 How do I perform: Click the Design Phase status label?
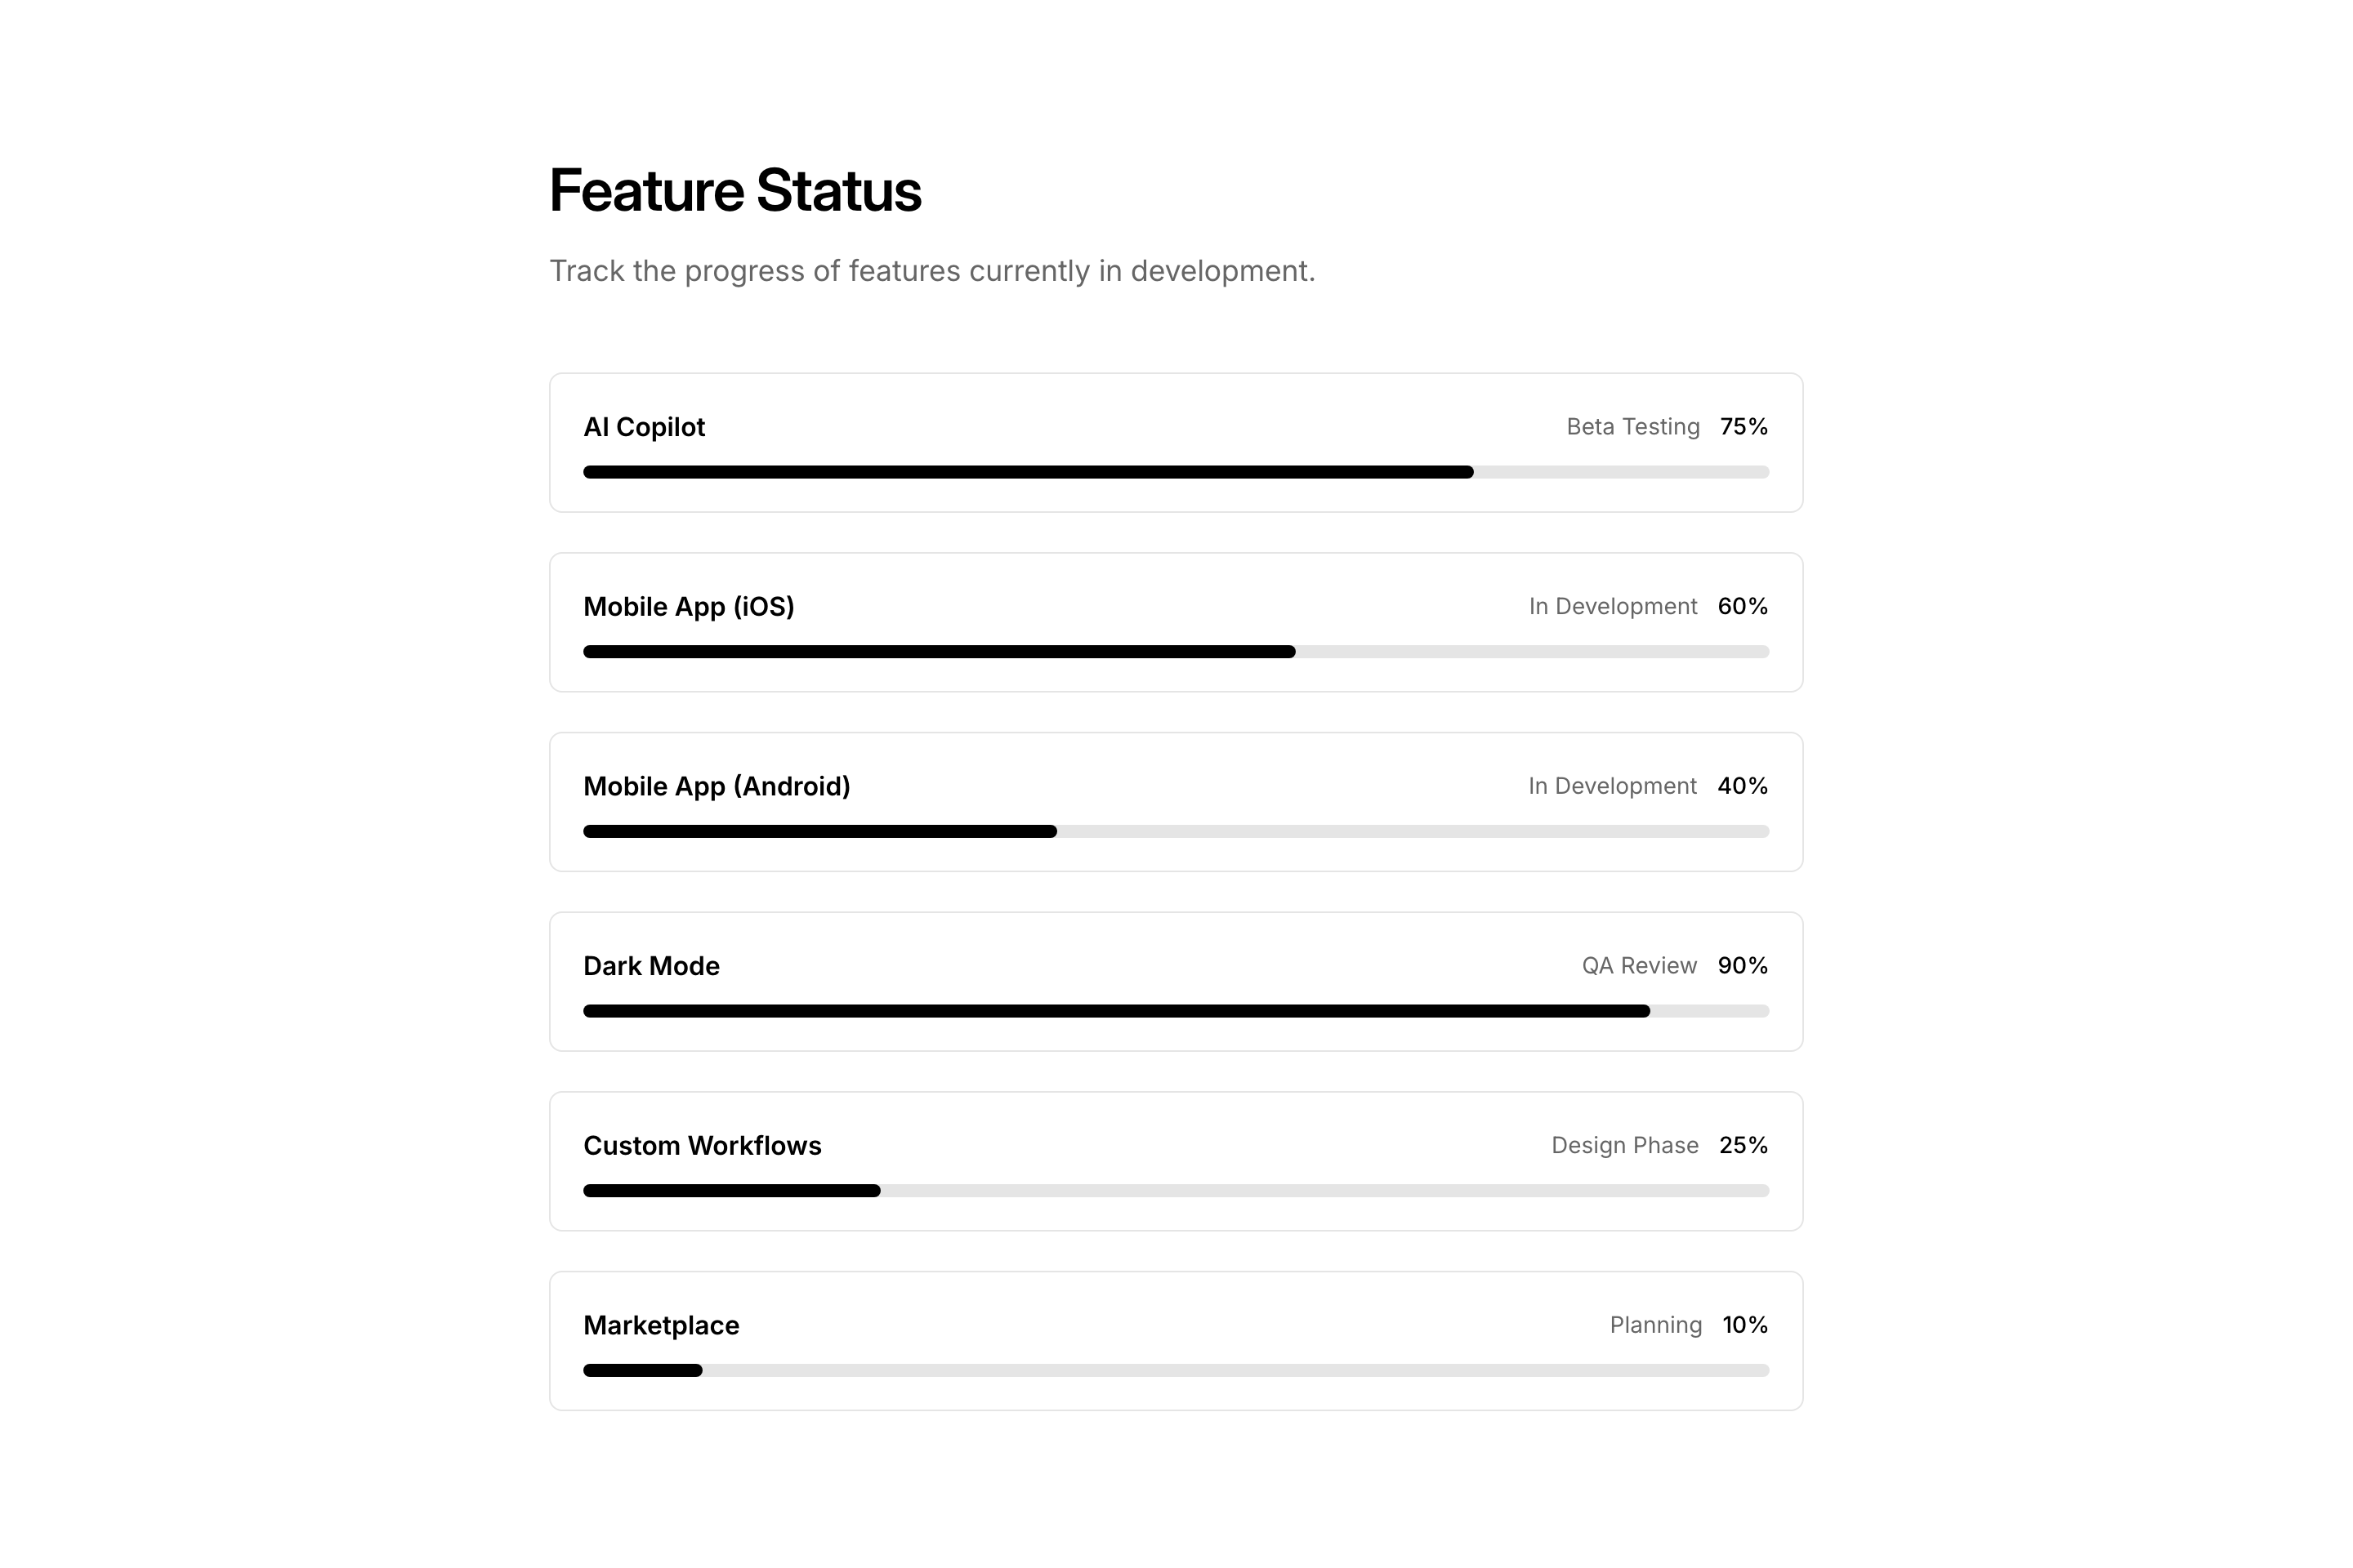[1625, 1145]
